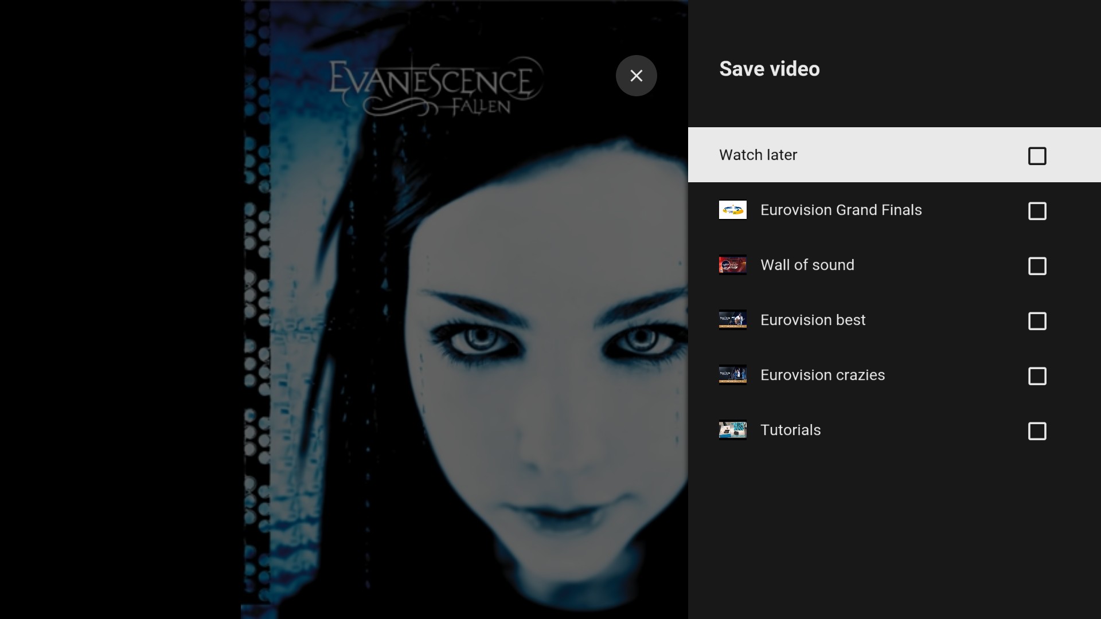Click the Save video heading
1101x619 pixels.
pos(769,69)
